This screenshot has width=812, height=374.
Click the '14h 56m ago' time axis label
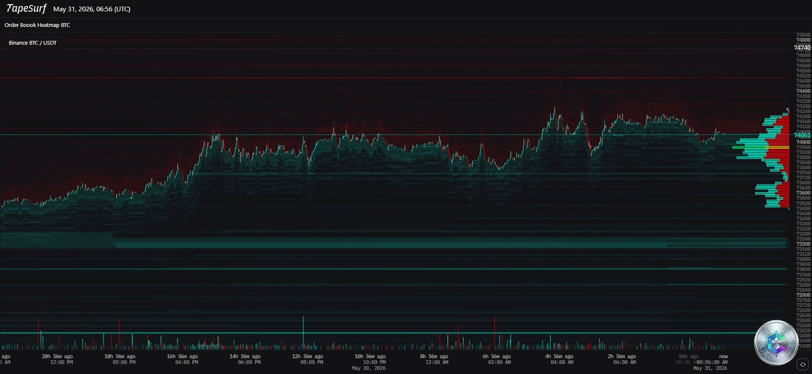245,356
